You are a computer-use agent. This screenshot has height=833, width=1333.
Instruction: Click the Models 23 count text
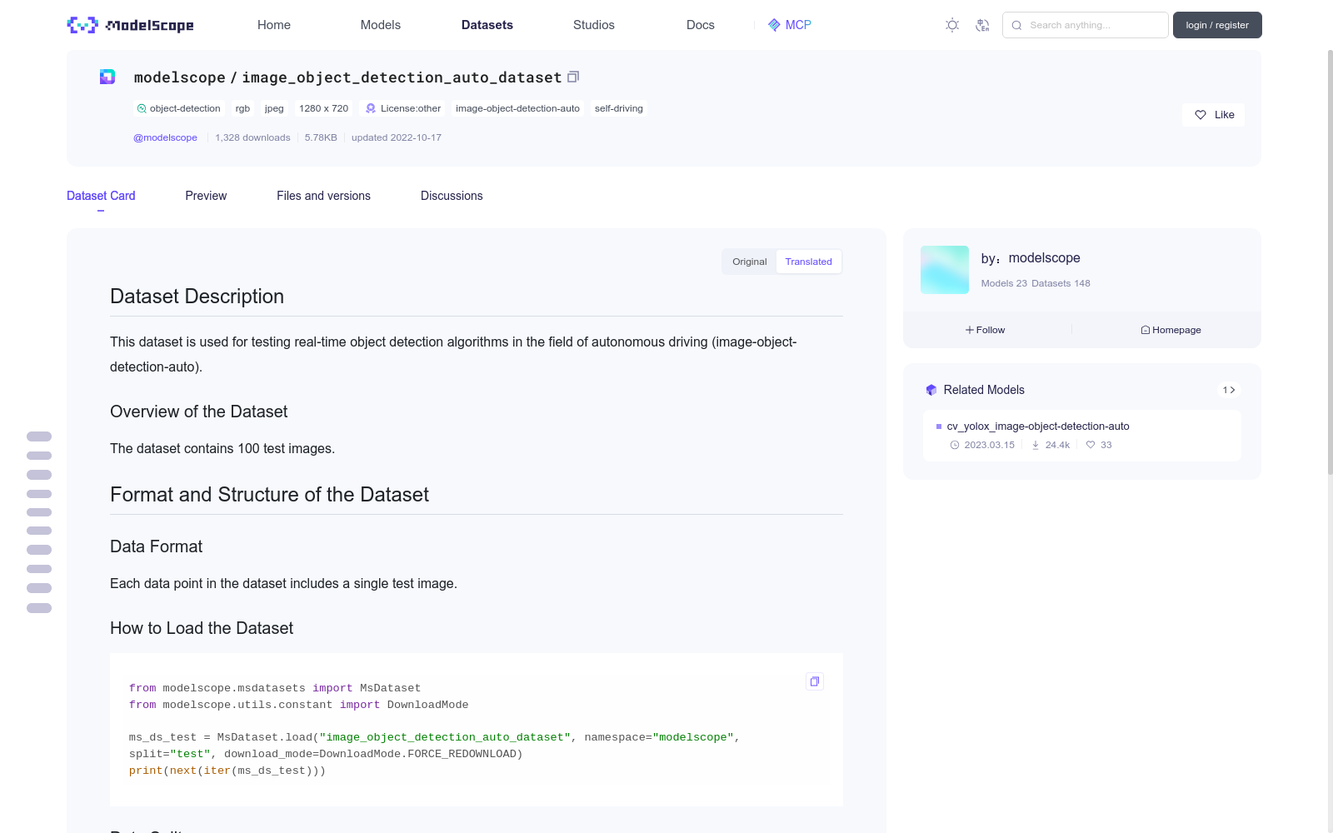click(1004, 283)
